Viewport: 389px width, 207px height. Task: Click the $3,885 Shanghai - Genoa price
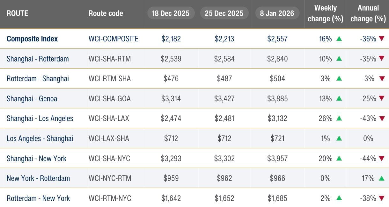pos(277,99)
